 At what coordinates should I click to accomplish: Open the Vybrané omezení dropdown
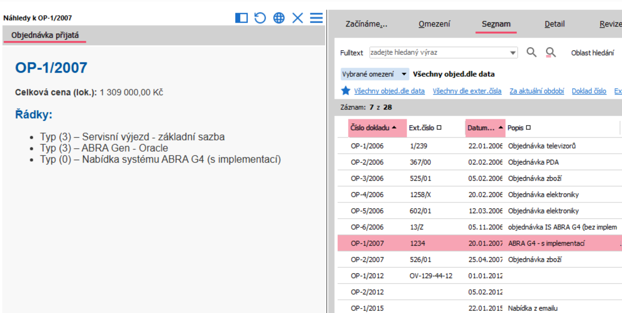click(x=374, y=74)
